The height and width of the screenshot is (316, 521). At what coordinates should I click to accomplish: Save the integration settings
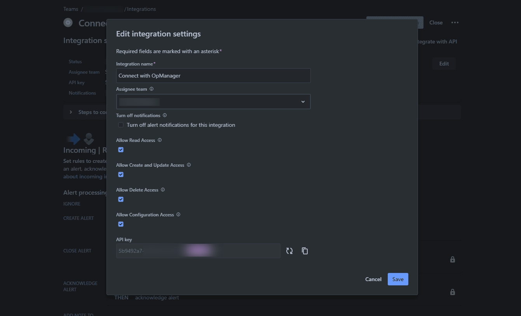[x=398, y=279]
